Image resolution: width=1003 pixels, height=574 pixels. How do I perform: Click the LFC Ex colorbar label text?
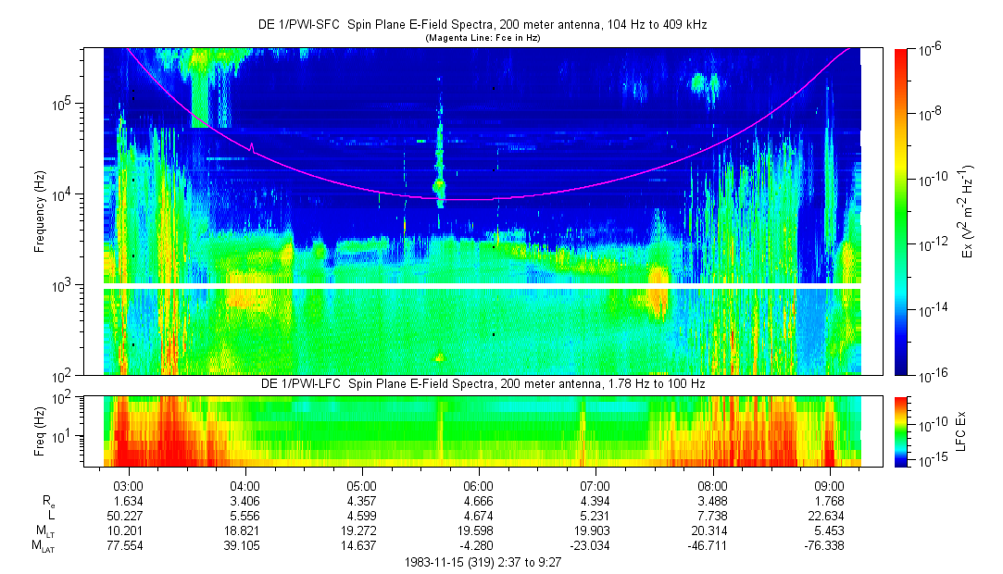pos(961,430)
